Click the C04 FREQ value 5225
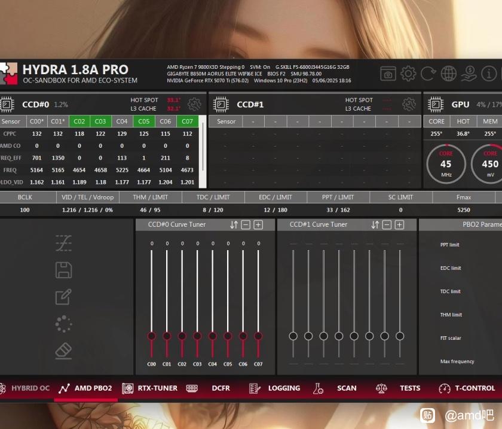502x429 pixels. click(122, 170)
